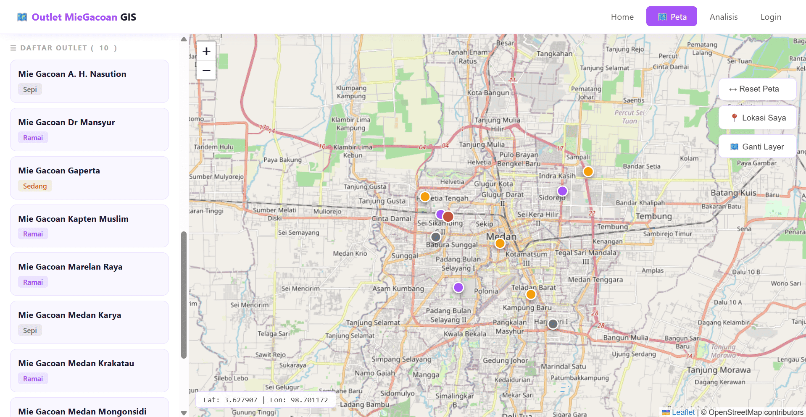Click the scrollbar up arrow
This screenshot has width=806, height=417.
(184, 39)
